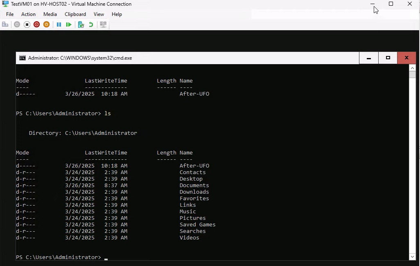
Task: Reset VM using green play-bar icon
Action: (x=69, y=25)
